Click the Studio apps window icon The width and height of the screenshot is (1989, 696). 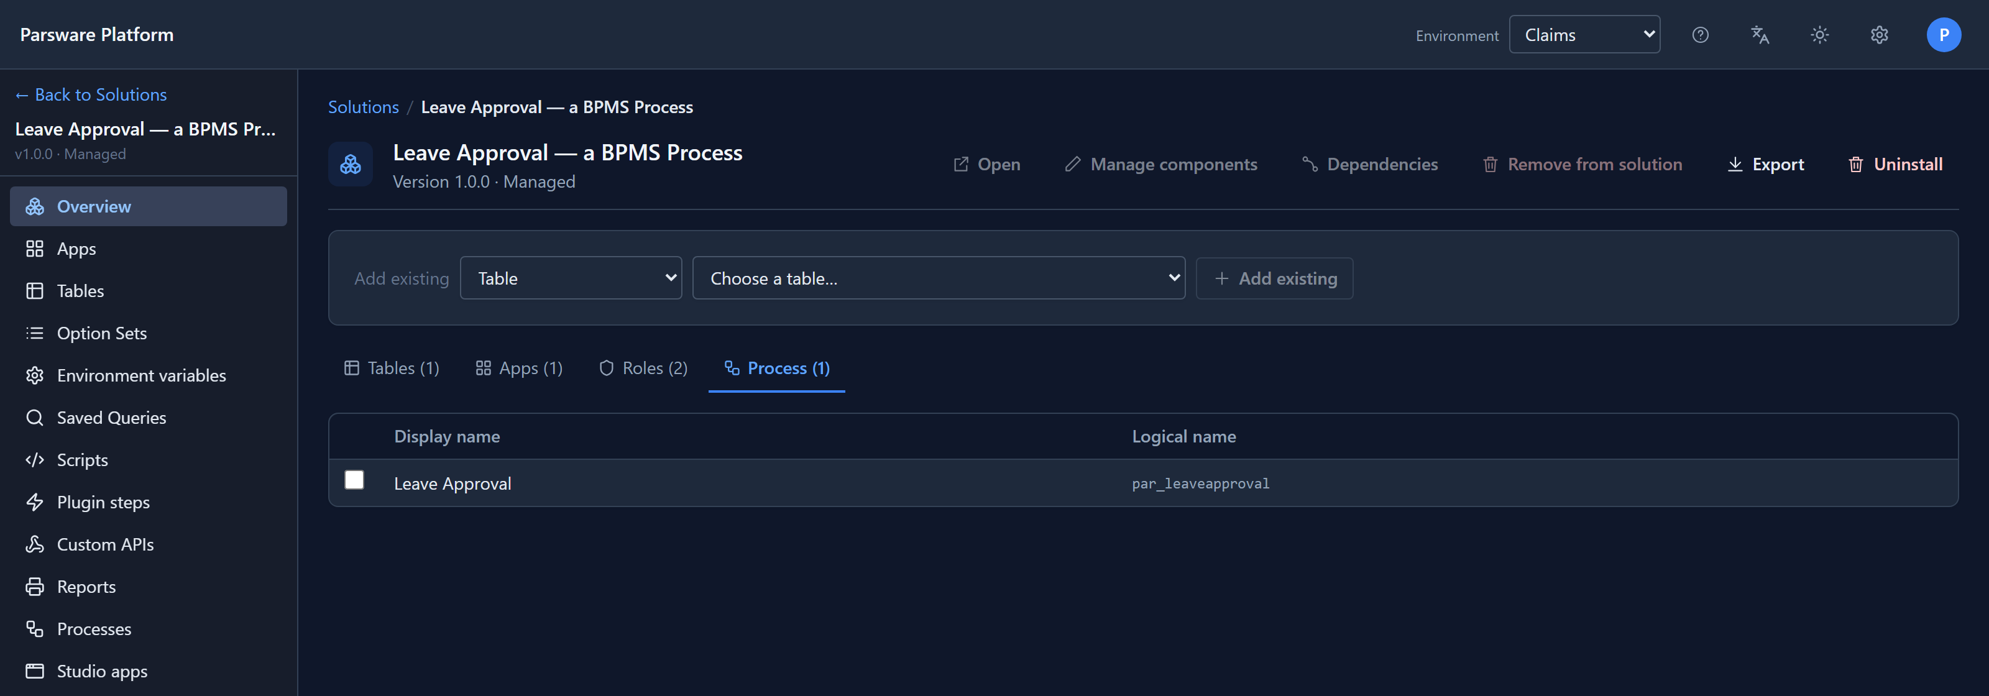point(35,671)
